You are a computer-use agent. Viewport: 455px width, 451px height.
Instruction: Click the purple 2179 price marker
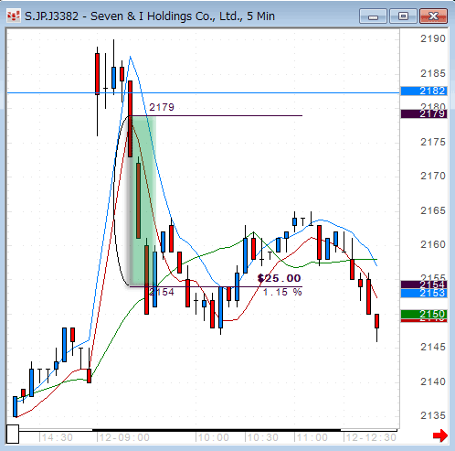pyautogui.click(x=424, y=114)
